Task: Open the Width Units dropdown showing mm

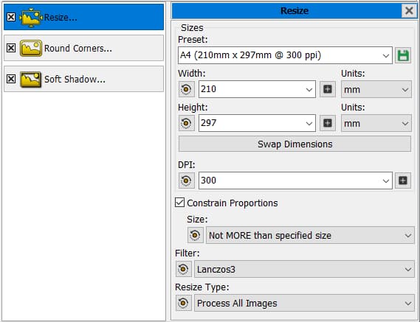Action: click(376, 89)
